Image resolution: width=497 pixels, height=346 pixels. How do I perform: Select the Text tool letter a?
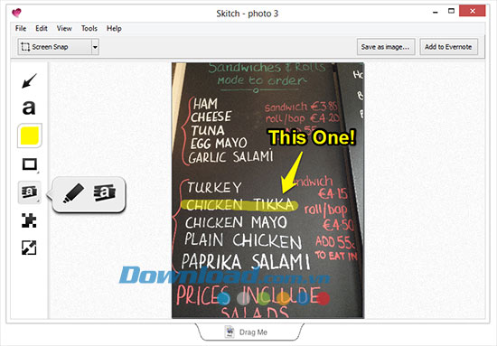click(29, 108)
